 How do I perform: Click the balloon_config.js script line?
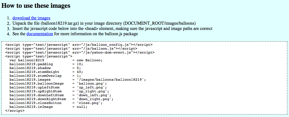(x=79, y=45)
